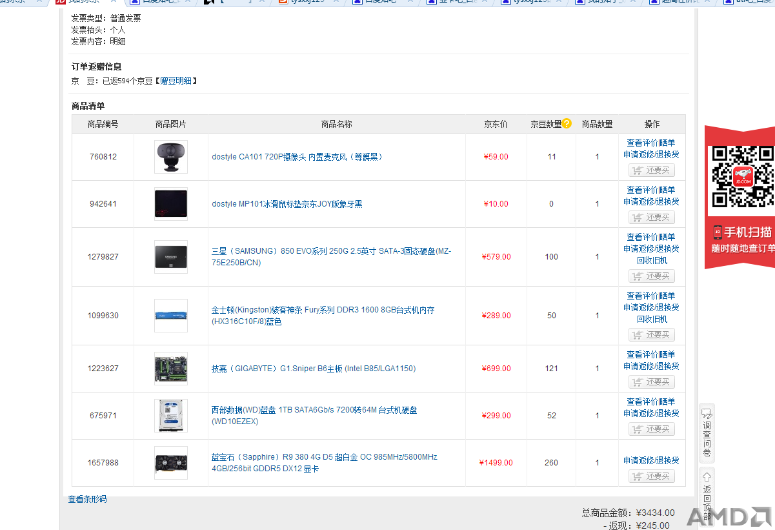Click 申请返修/退换货 for dostyle MP101 mouse pad
775x530 pixels.
(651, 202)
